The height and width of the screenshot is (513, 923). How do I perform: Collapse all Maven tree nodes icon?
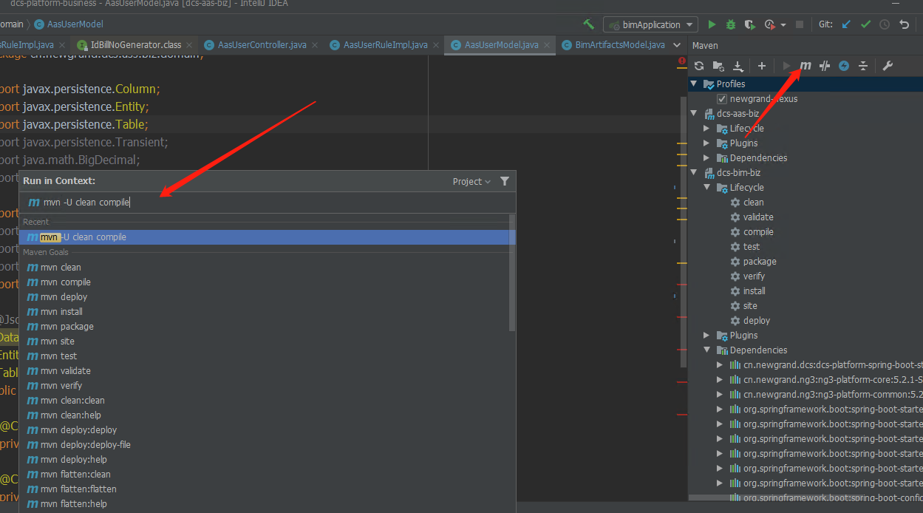[x=863, y=66]
